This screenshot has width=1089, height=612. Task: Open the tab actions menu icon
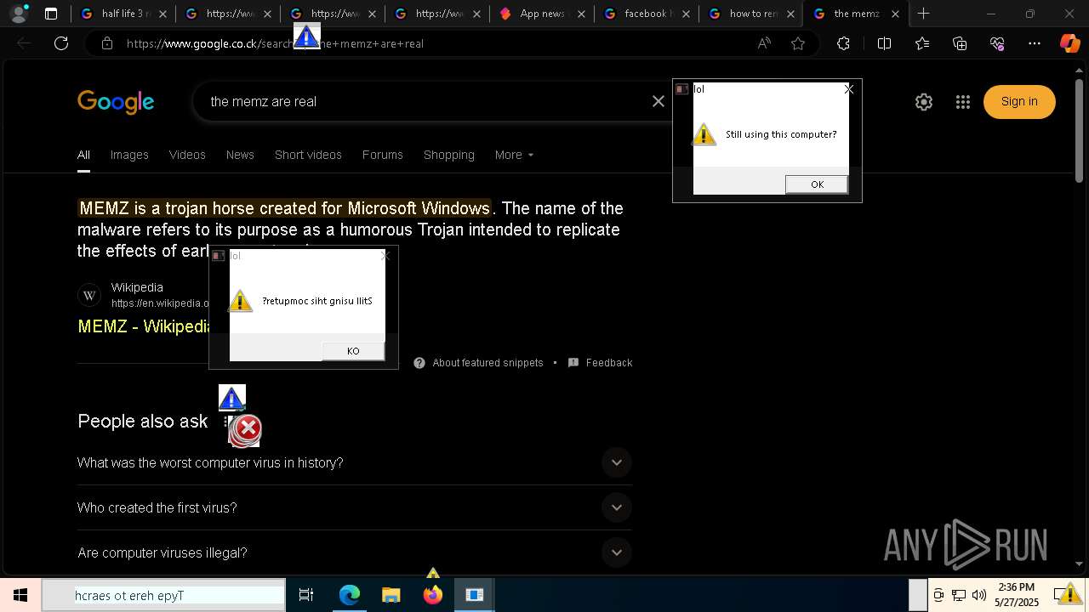pyautogui.click(x=51, y=14)
